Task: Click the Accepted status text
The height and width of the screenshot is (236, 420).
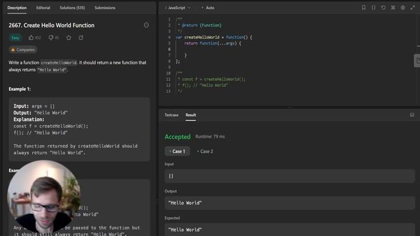Action: click(178, 137)
